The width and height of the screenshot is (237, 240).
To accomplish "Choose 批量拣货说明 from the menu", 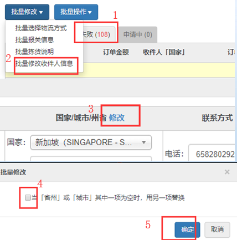I will tap(34, 52).
